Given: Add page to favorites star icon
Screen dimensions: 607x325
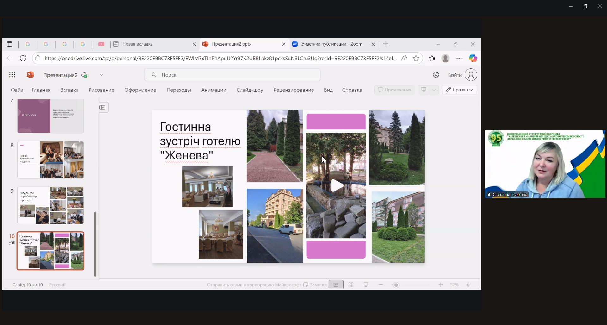Looking at the screenshot, I should click(x=416, y=58).
